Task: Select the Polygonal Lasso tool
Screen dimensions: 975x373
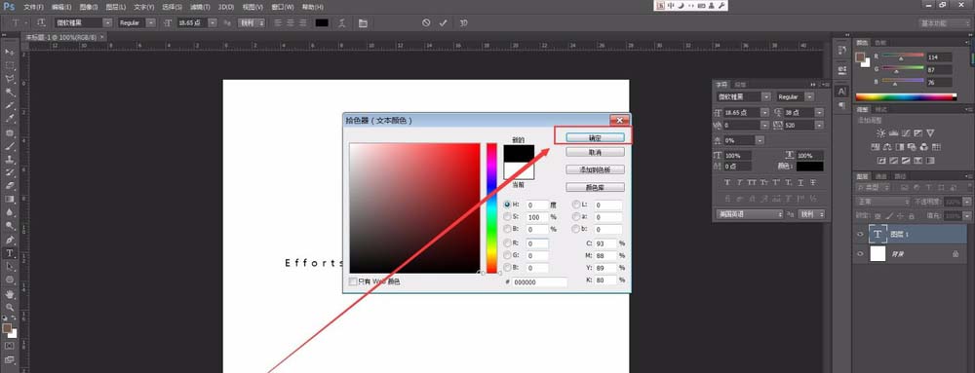Action: pyautogui.click(x=10, y=79)
